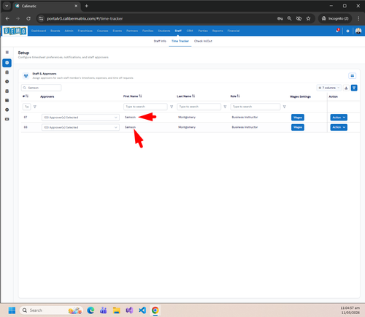The width and height of the screenshot is (365, 317).
Task: Click the hamburger menu icon above sidebar
Action: [x=7, y=53]
